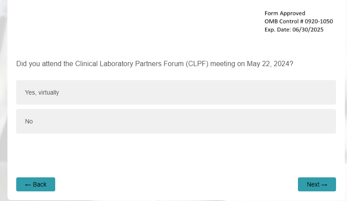Click the "No" label text
The height and width of the screenshot is (201, 347).
coord(29,121)
